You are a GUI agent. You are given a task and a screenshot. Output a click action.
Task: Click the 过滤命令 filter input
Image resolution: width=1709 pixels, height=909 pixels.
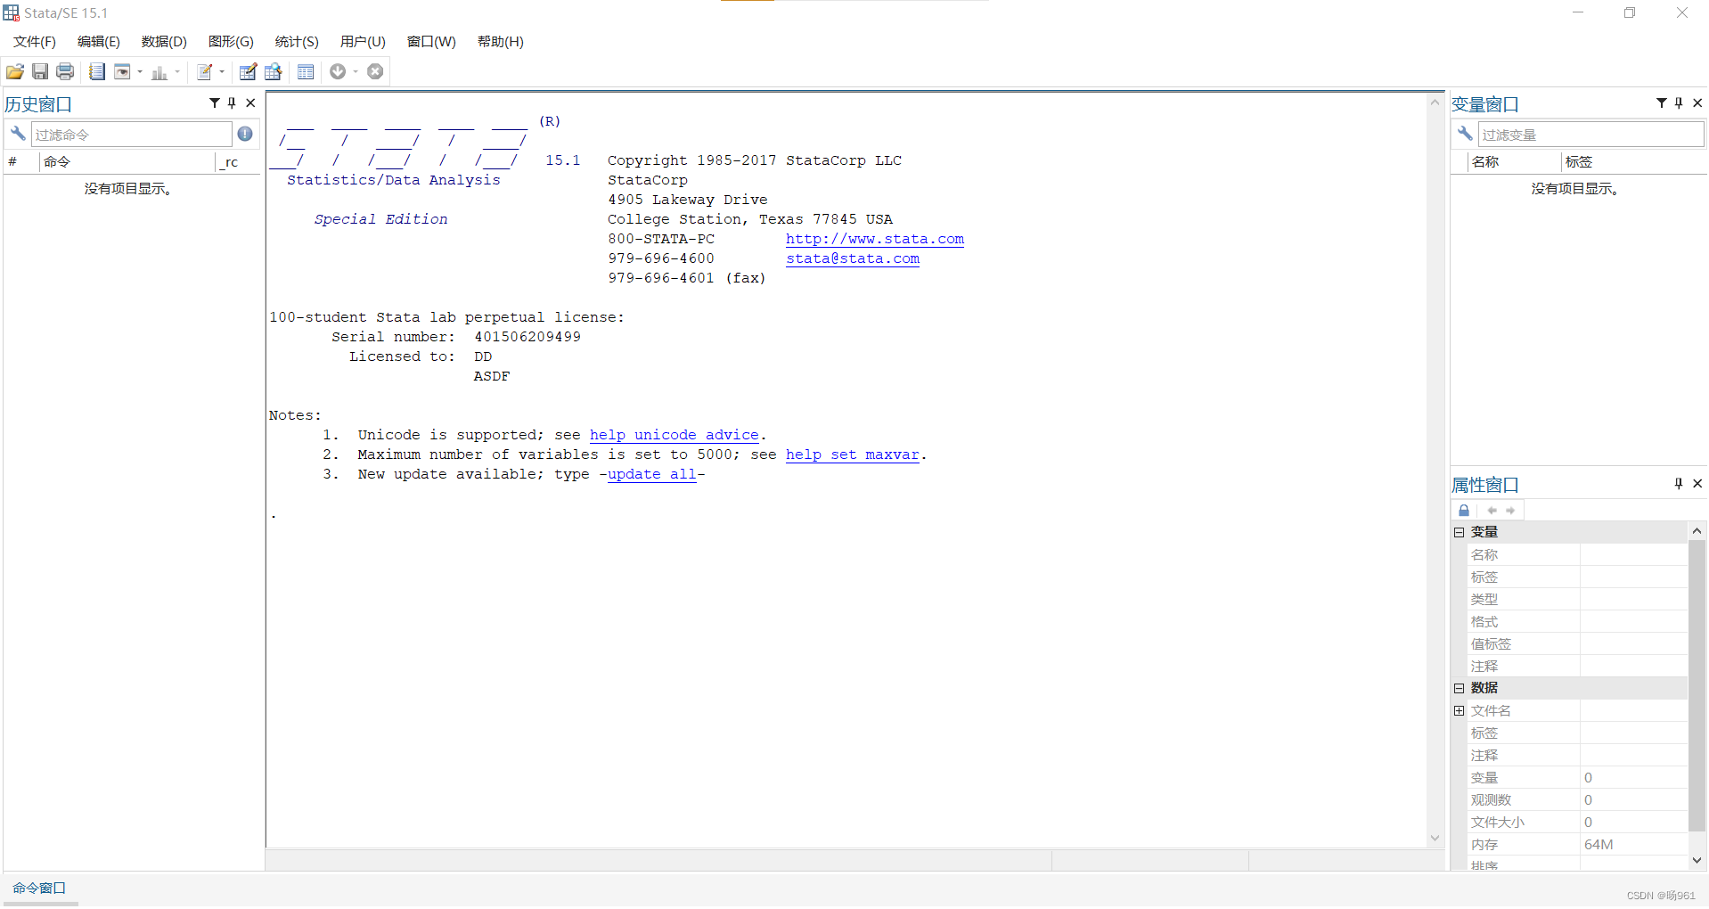132,135
